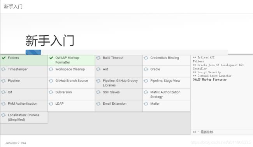
Task: Click the pending icon for Email Extension
Action: pyautogui.click(x=98, y=104)
